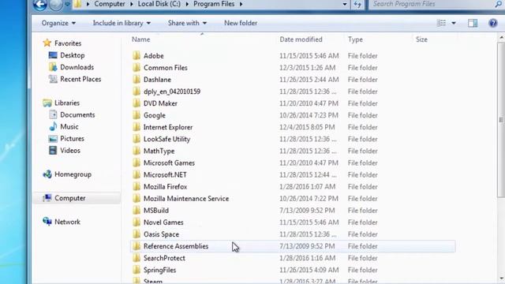The image size is (505, 284).
Task: Click the Common Files folder icon
Action: (x=137, y=68)
